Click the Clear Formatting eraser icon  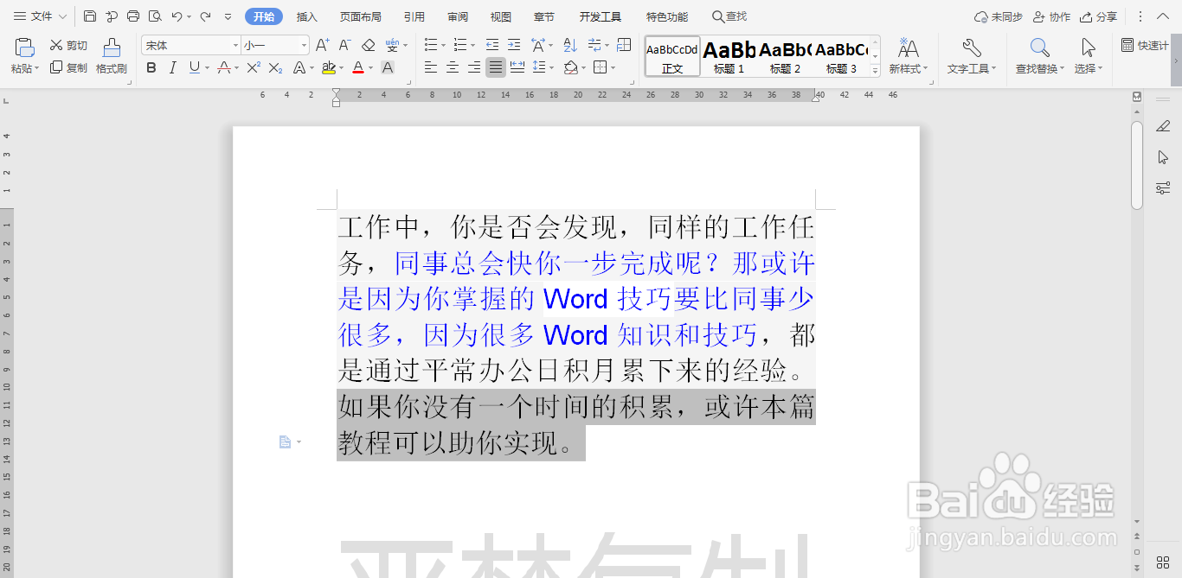369,45
